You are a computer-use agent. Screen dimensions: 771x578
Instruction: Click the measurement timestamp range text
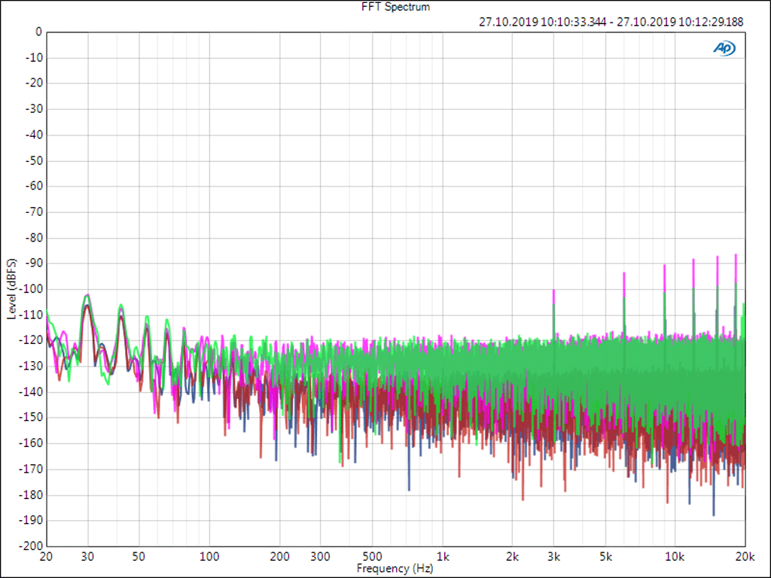pos(611,22)
